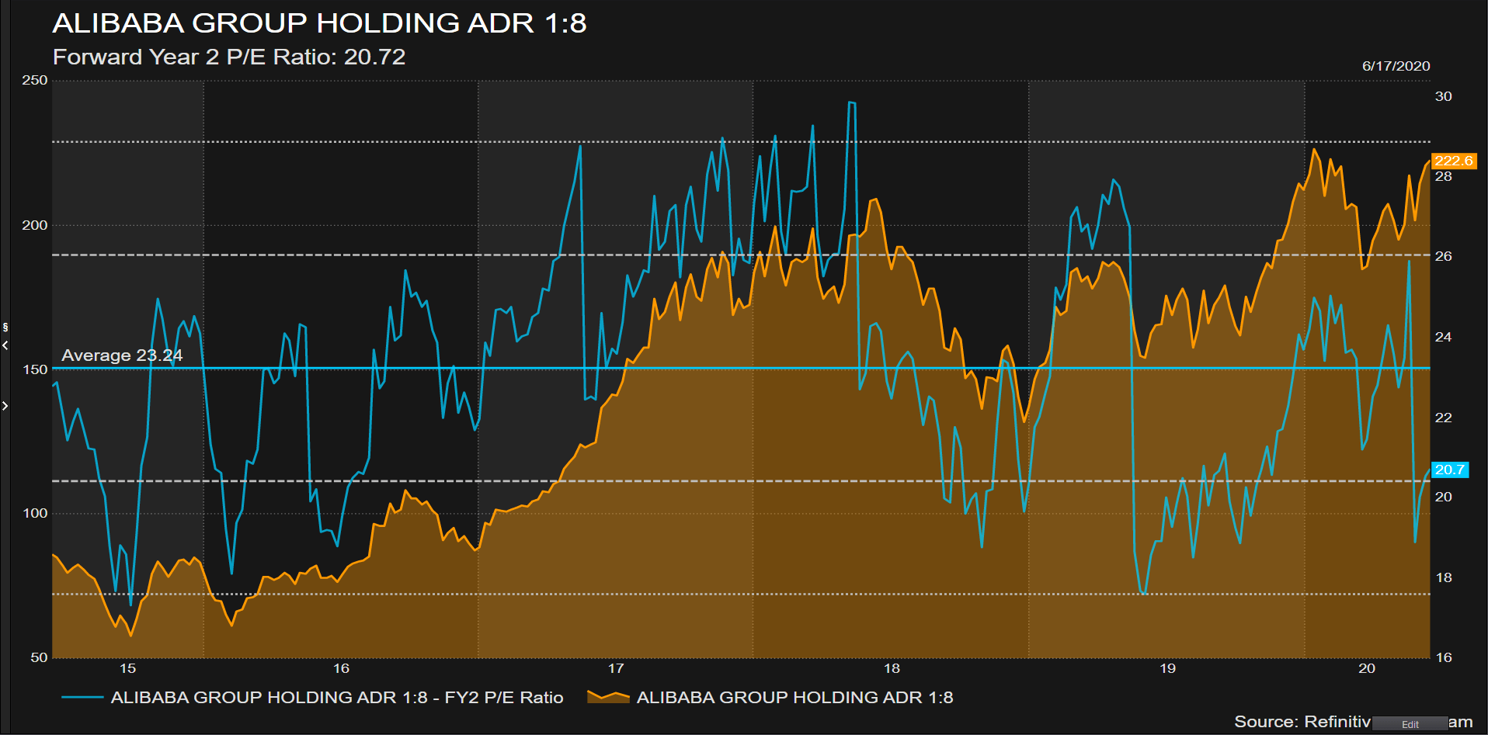Image resolution: width=1488 pixels, height=735 pixels.
Task: Select the FY2 P/E Ratio legend label
Action: click(x=337, y=698)
